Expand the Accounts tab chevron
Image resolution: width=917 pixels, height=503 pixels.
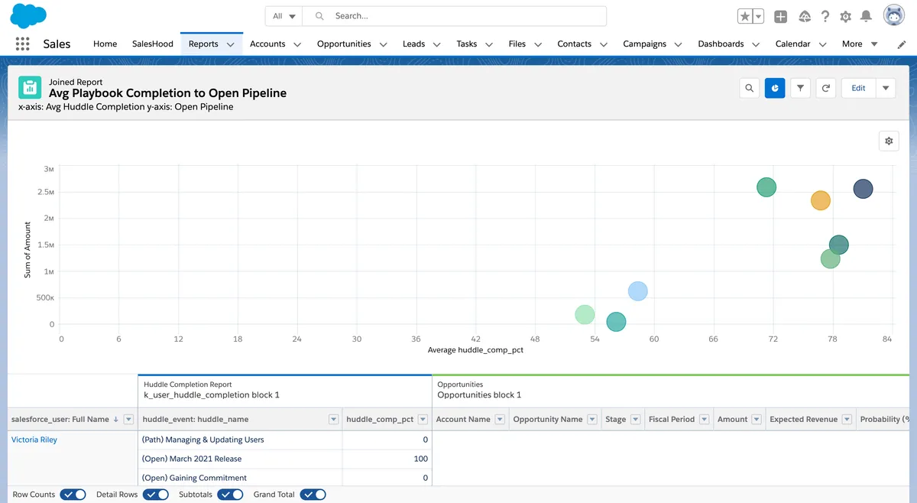[x=297, y=44]
